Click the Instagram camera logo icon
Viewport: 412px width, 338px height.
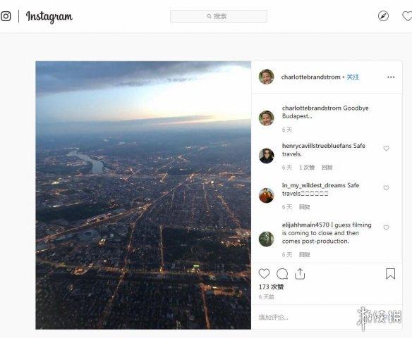pos(6,16)
